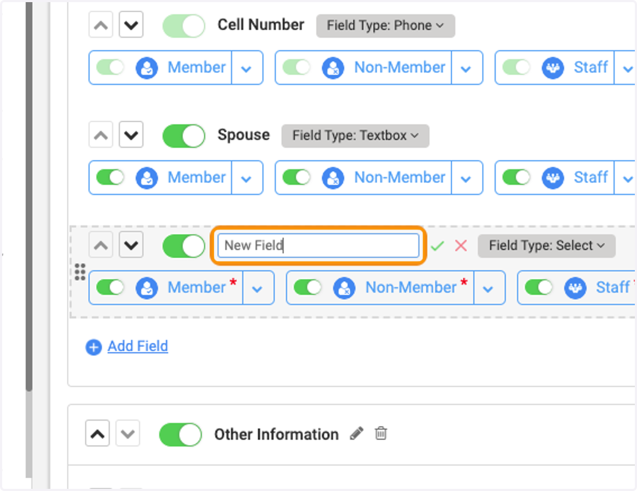Move Spouse field down

131,136
